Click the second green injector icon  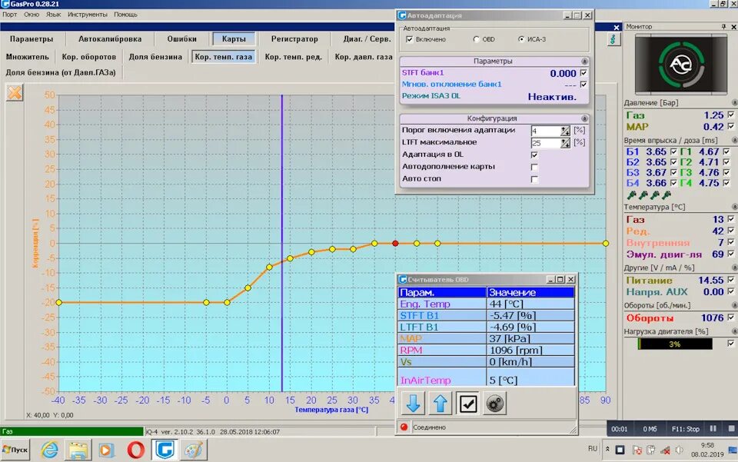[643, 194]
